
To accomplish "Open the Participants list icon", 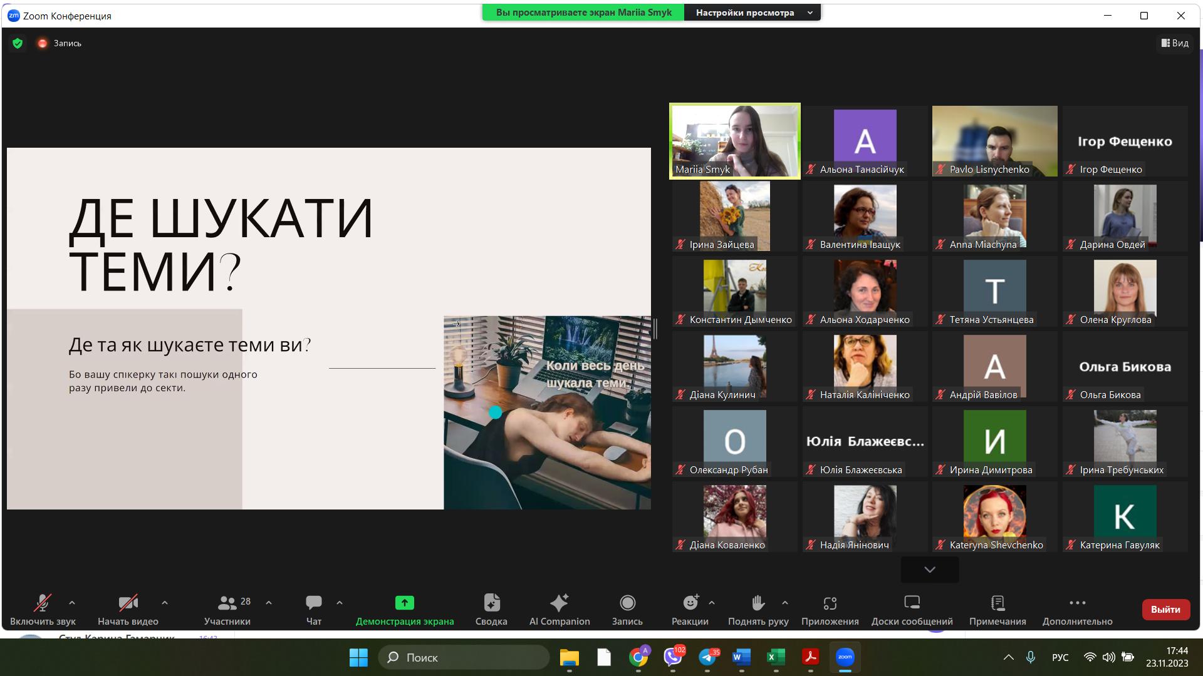I will (x=227, y=603).
